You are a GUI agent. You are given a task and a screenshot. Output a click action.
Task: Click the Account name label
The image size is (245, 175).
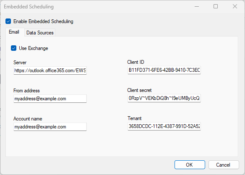pos(28,119)
